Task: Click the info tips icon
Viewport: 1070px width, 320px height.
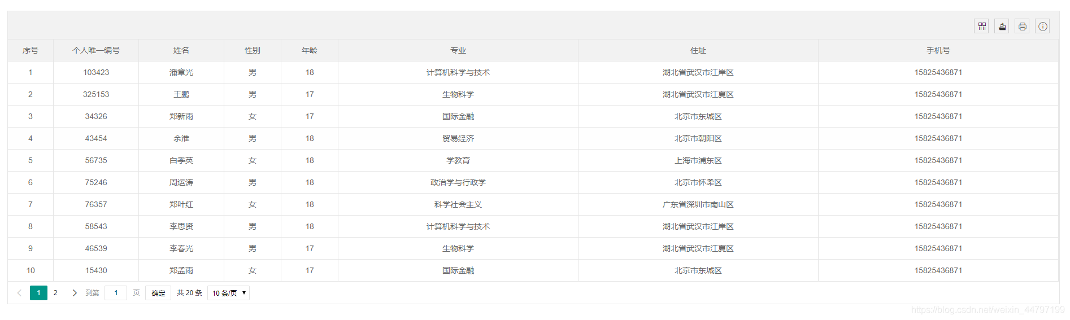Action: (1042, 27)
